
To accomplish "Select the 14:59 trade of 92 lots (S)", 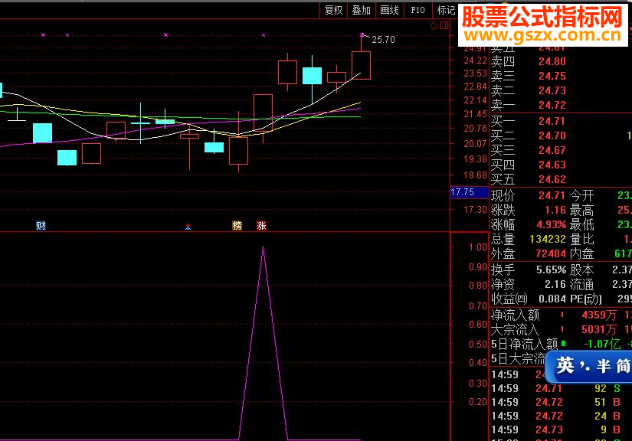I will click(x=561, y=389).
